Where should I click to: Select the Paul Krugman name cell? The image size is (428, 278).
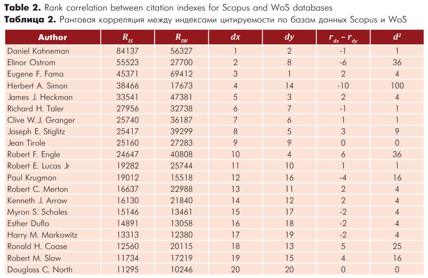32,177
